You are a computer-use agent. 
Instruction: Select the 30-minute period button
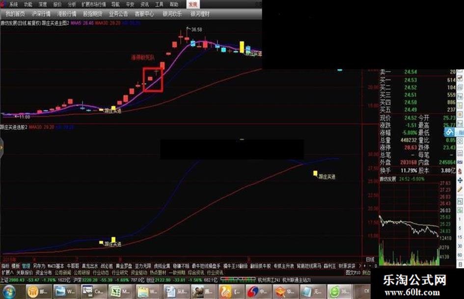click(460, 246)
